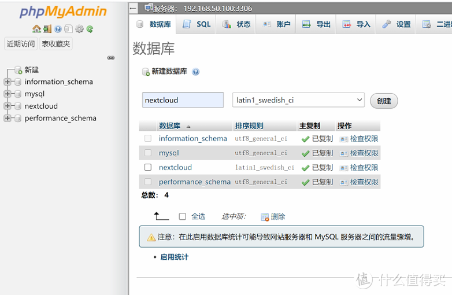Expand information_schema node in tree
452x295 pixels.
[x=8, y=82]
